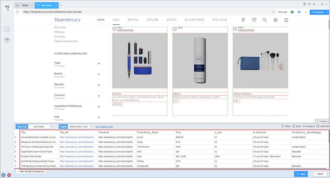The image size is (330, 178).
Task: Expand the Brand filter section
Action: pos(99,74)
